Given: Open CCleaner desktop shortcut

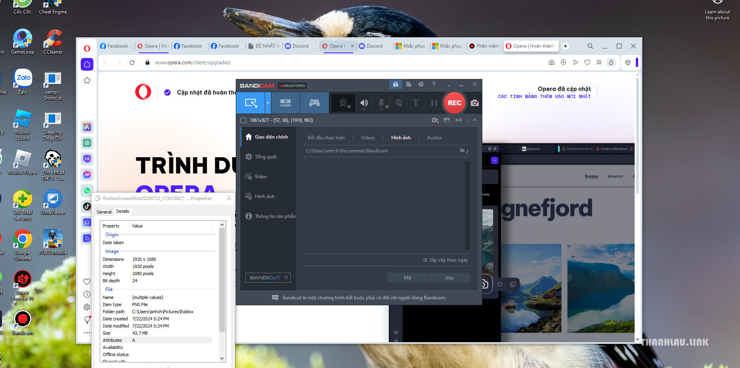Looking at the screenshot, I should [x=52, y=42].
